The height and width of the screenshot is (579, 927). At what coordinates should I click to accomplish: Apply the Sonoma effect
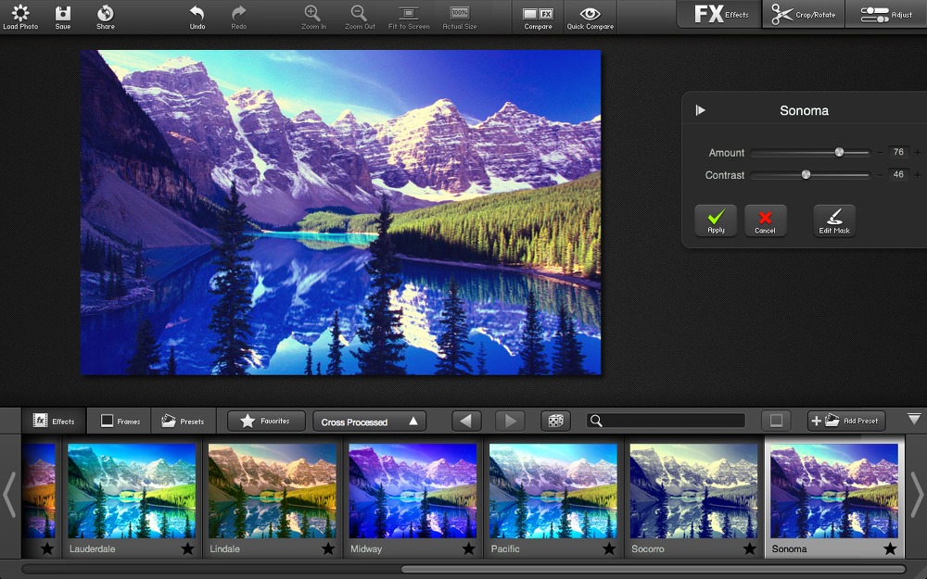tap(716, 221)
